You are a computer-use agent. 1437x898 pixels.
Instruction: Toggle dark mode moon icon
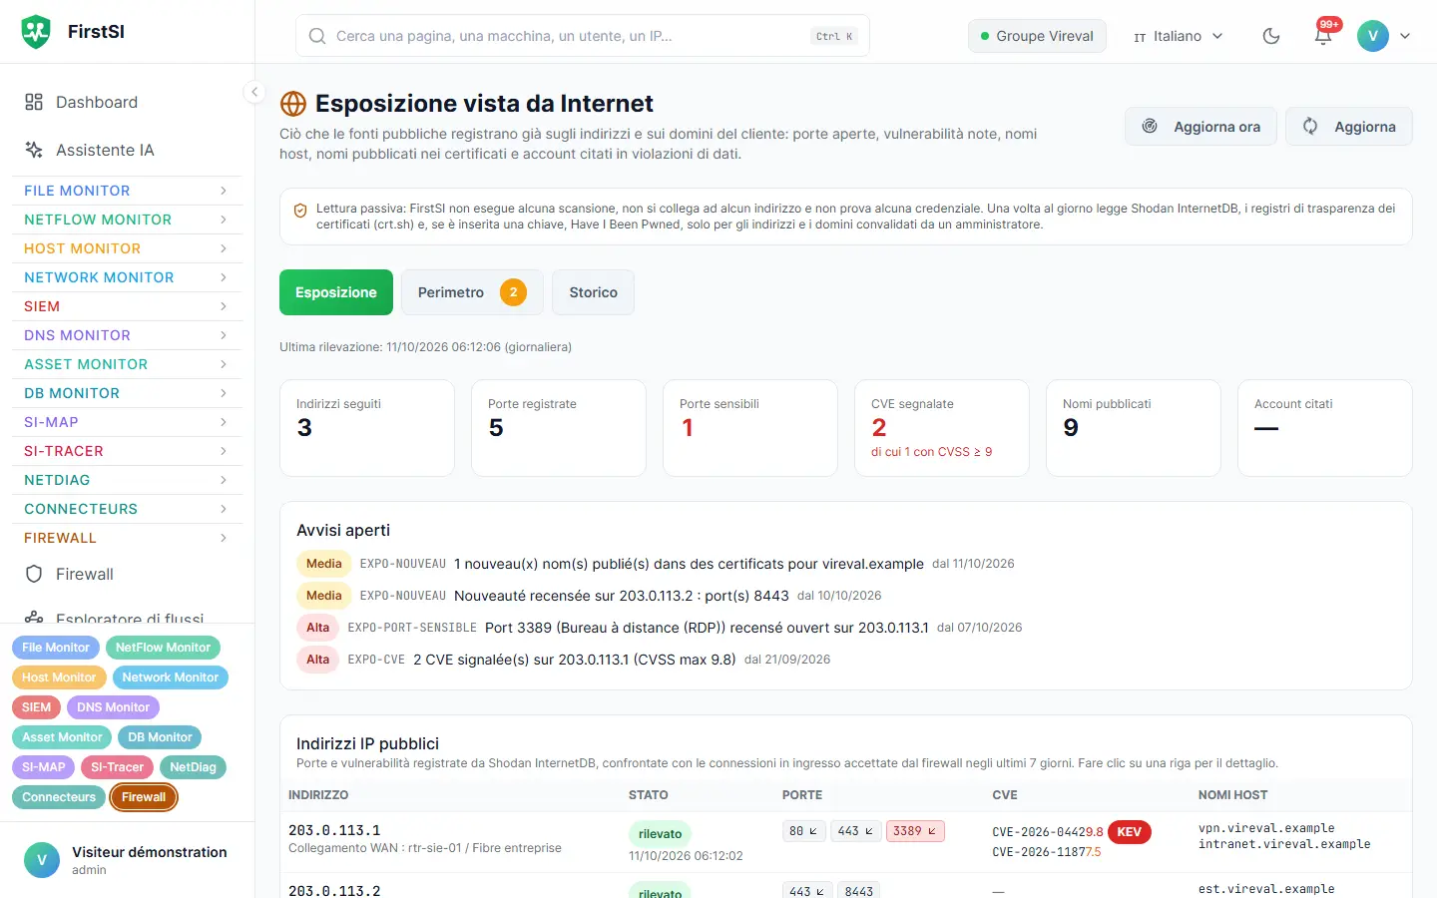[1271, 36]
